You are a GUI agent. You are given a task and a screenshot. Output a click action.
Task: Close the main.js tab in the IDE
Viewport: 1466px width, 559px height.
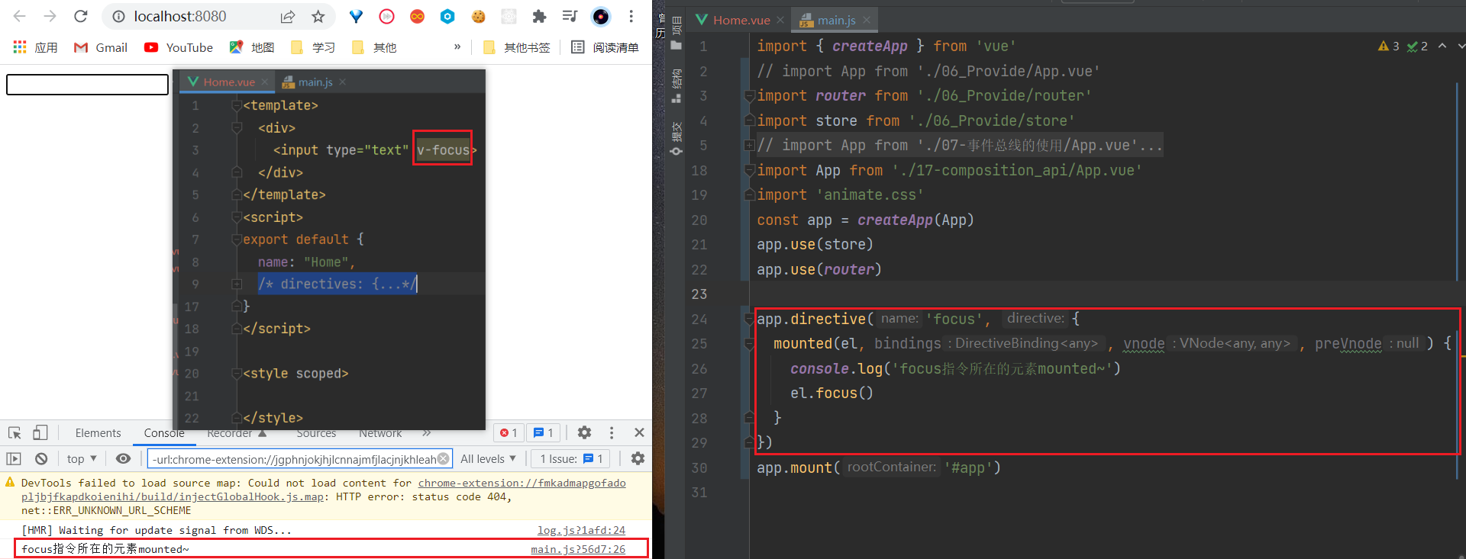pos(867,21)
